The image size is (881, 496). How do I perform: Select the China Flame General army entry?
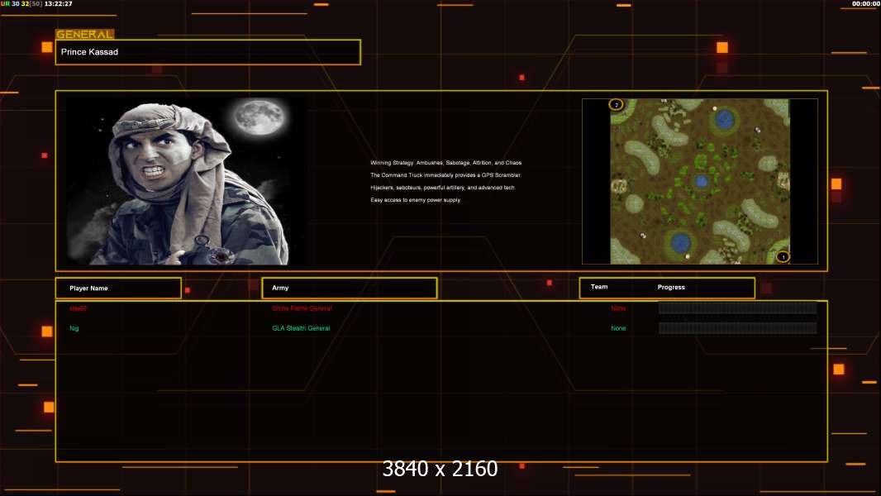pyautogui.click(x=302, y=308)
